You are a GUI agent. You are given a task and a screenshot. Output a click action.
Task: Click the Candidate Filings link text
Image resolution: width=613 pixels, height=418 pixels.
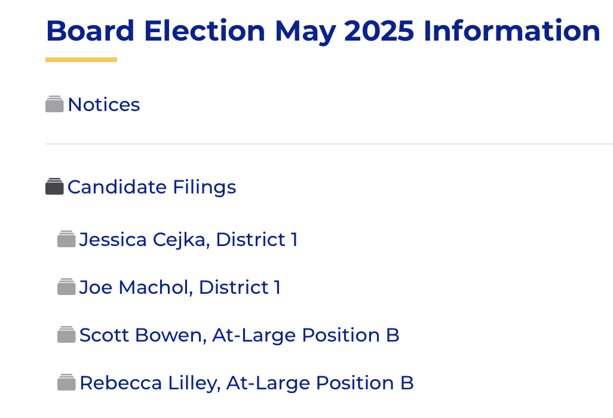(152, 187)
